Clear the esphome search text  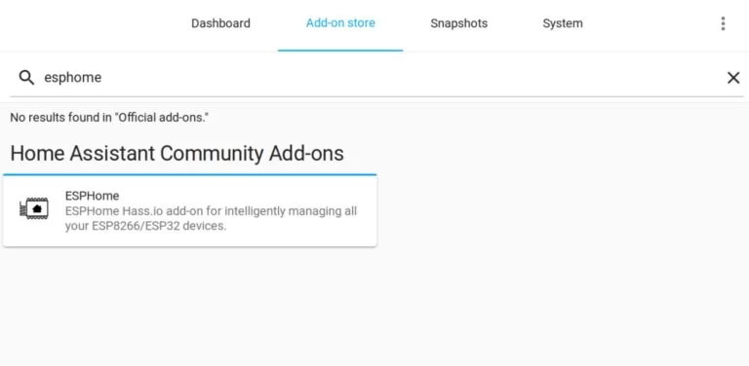click(x=733, y=78)
